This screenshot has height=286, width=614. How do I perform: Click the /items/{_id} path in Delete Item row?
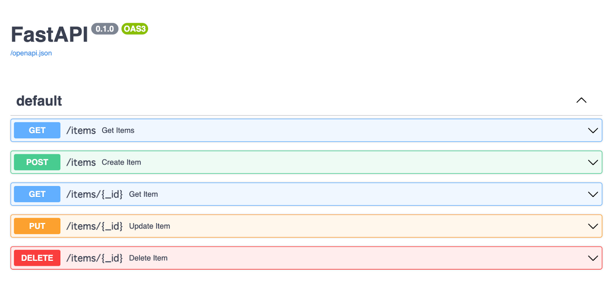tap(94, 258)
